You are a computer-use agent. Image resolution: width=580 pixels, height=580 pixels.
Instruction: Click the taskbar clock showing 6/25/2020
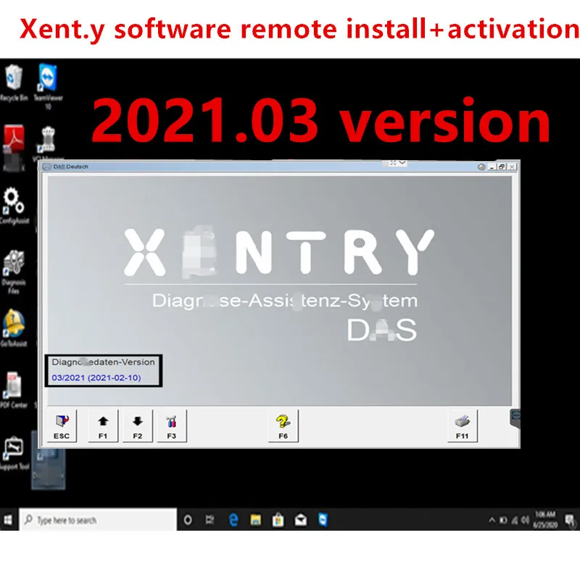click(x=545, y=520)
